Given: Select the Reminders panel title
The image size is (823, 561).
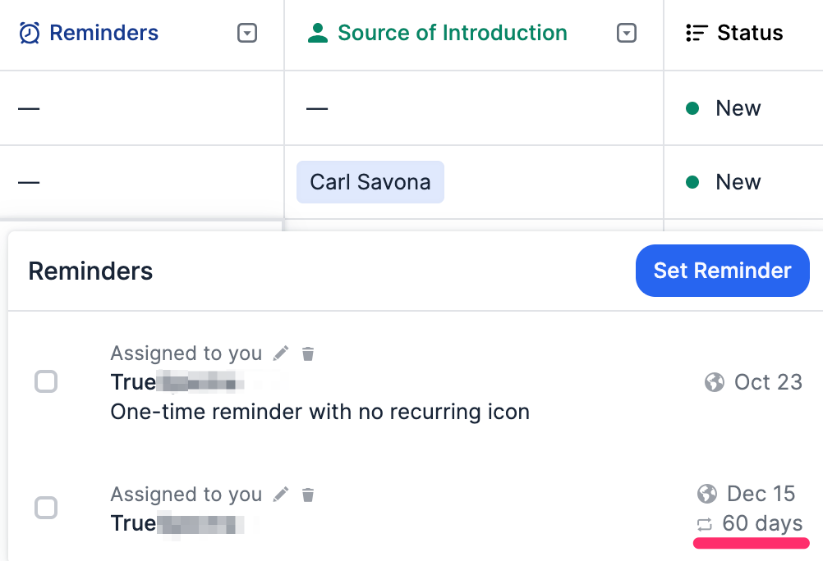Looking at the screenshot, I should tap(90, 271).
